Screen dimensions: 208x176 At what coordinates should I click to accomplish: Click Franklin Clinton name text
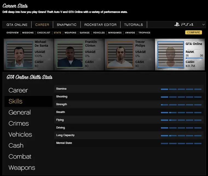coord(91,44)
